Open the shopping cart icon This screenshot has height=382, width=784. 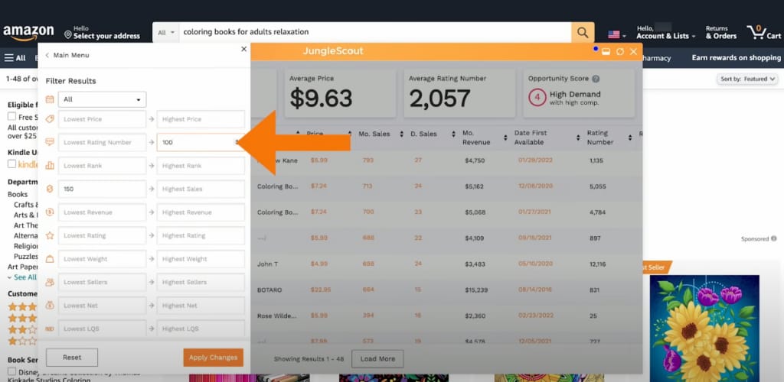click(763, 32)
